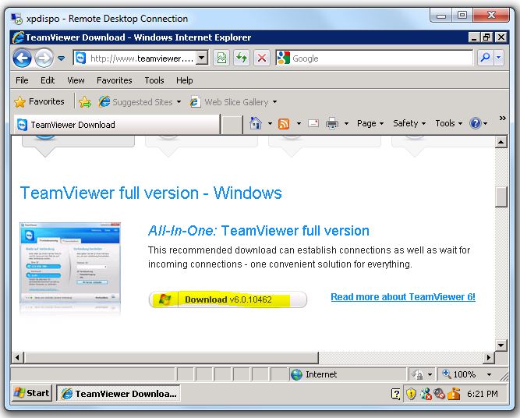Click the Home icon in command bar
The width and height of the screenshot is (520, 418).
click(256, 123)
